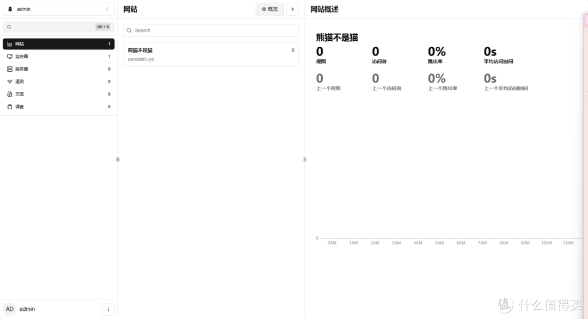The image size is (588, 319).
Task: Open the three-dot menu next to admin
Action: pos(108,309)
